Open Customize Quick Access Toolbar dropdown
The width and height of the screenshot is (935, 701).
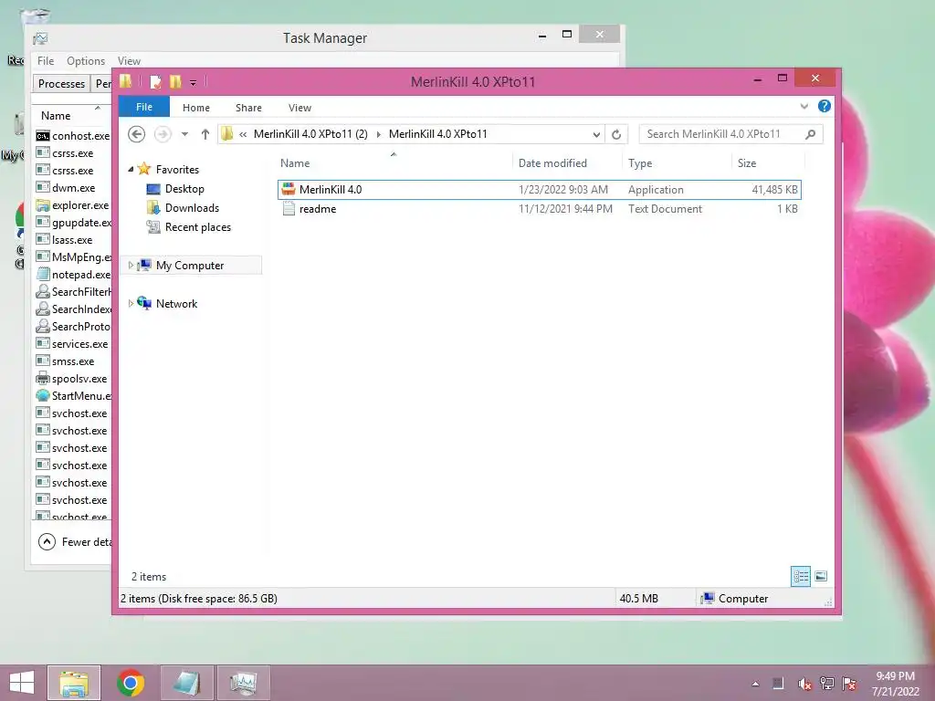(x=194, y=82)
